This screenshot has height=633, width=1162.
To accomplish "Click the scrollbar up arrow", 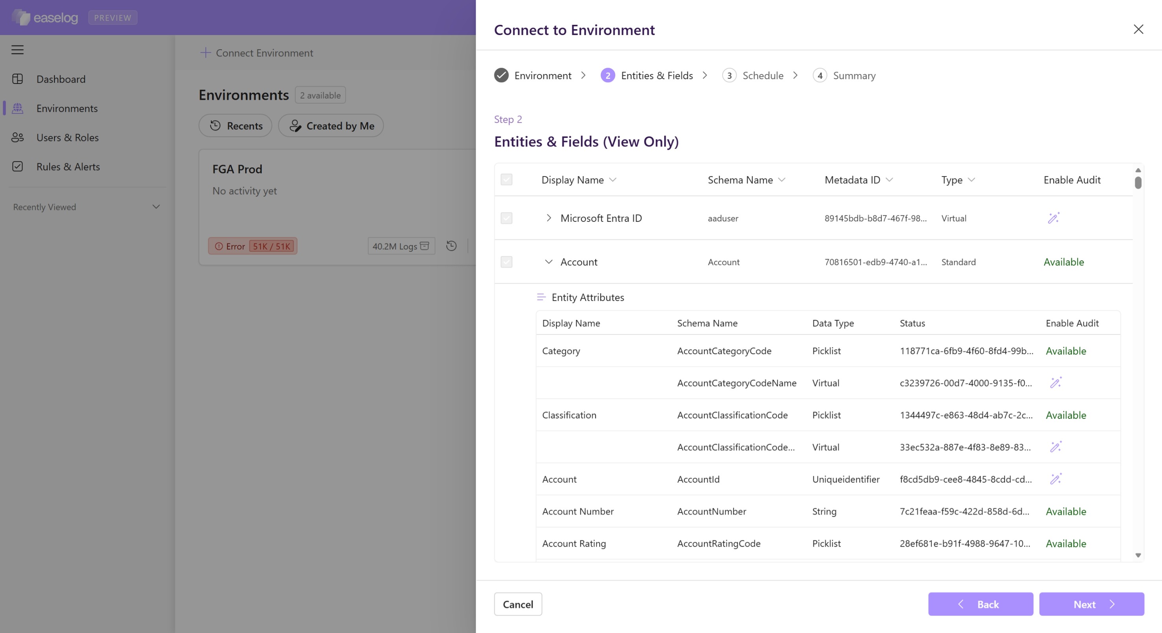I will point(1138,170).
